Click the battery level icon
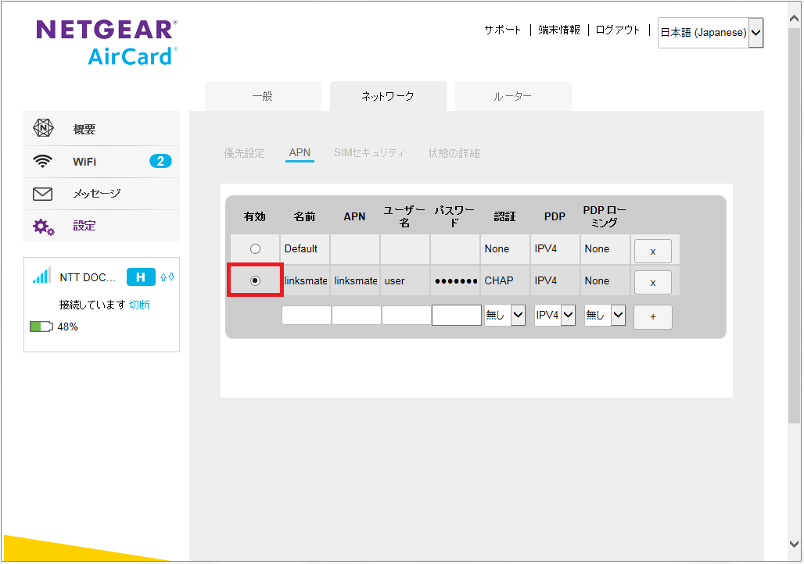Screen dimensions: 804x564 [41, 327]
